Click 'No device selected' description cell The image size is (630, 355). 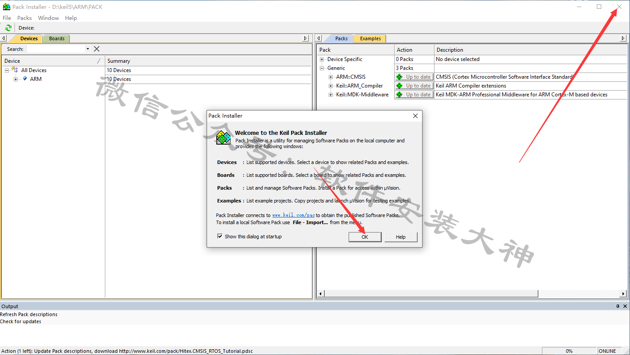pos(457,59)
